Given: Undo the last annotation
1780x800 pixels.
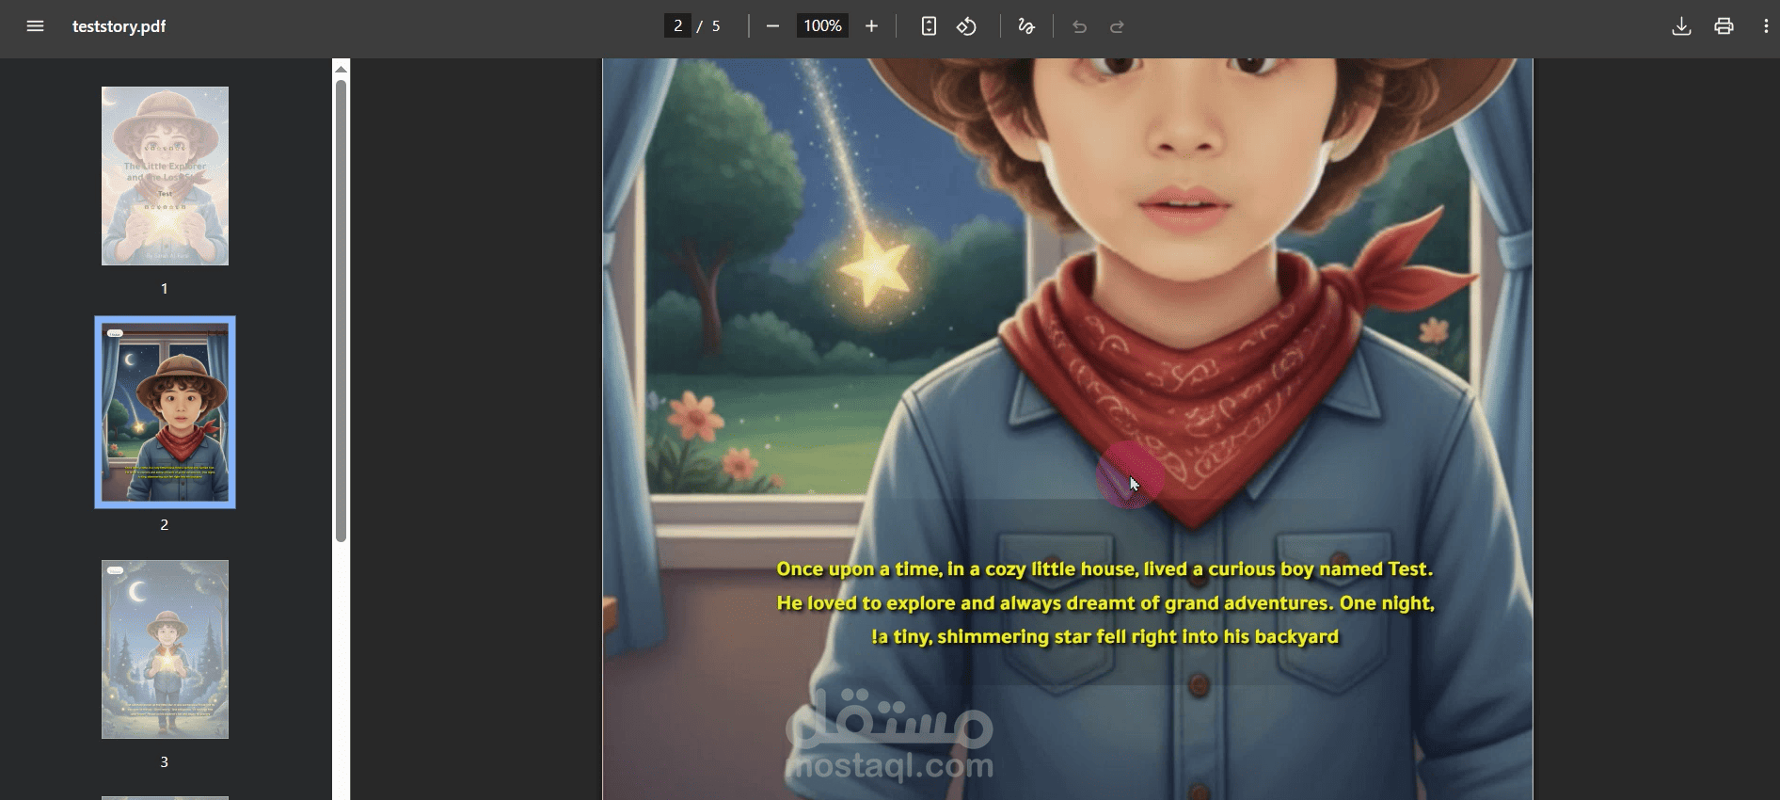Looking at the screenshot, I should [x=1079, y=26].
